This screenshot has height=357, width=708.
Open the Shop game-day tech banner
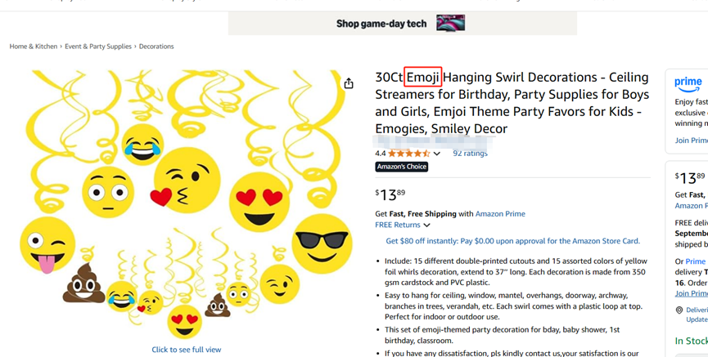(x=402, y=24)
